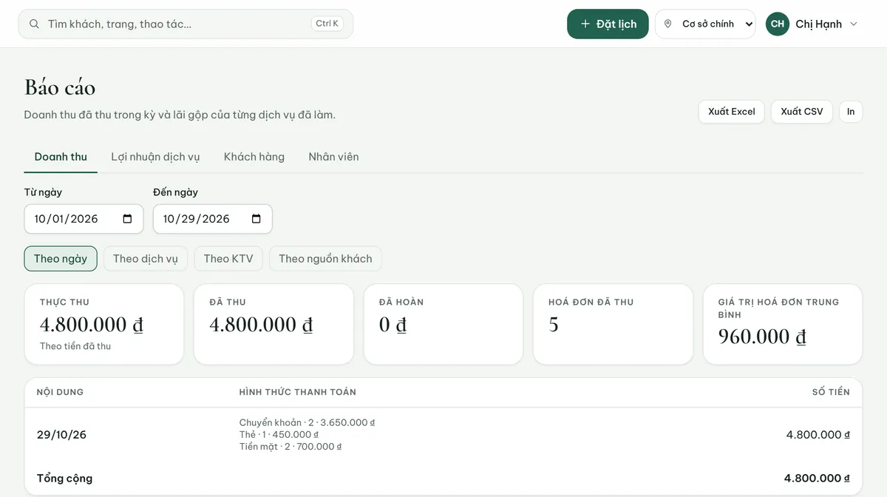
Task: Click the Đặt lịch button
Action: (x=608, y=24)
